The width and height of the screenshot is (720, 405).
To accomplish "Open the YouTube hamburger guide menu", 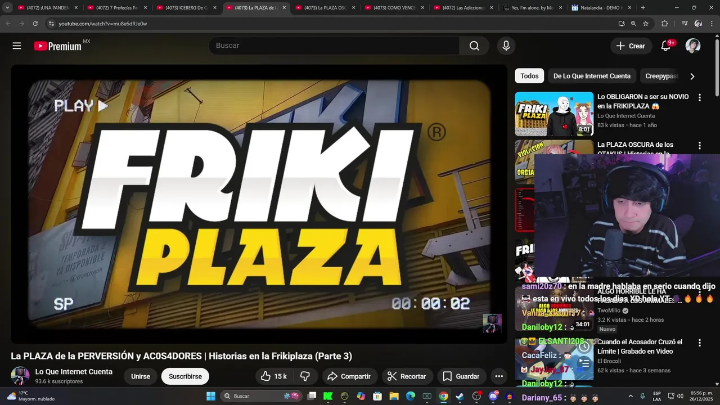I will [17, 46].
